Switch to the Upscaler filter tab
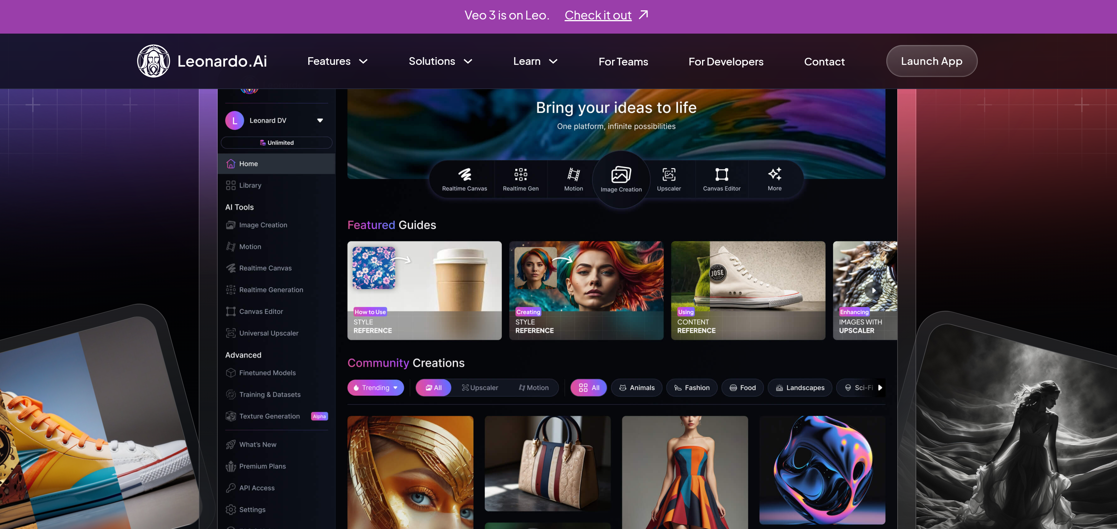This screenshot has width=1117, height=529. click(480, 387)
